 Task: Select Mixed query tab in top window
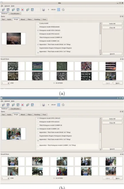pos(23,19)
